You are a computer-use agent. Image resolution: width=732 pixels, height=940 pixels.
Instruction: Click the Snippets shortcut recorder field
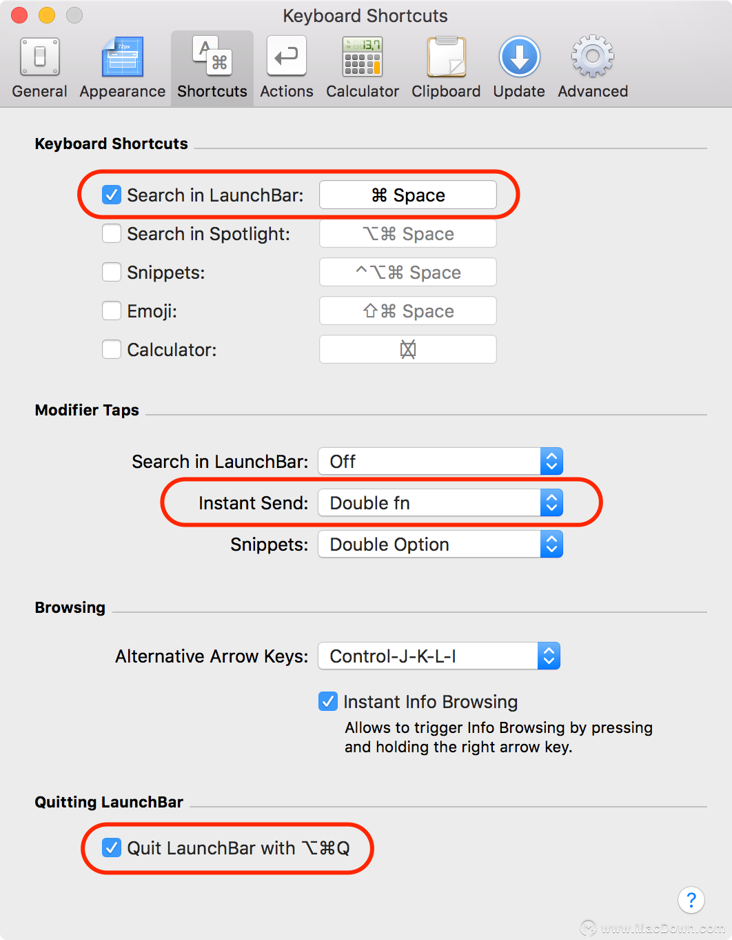pyautogui.click(x=408, y=273)
